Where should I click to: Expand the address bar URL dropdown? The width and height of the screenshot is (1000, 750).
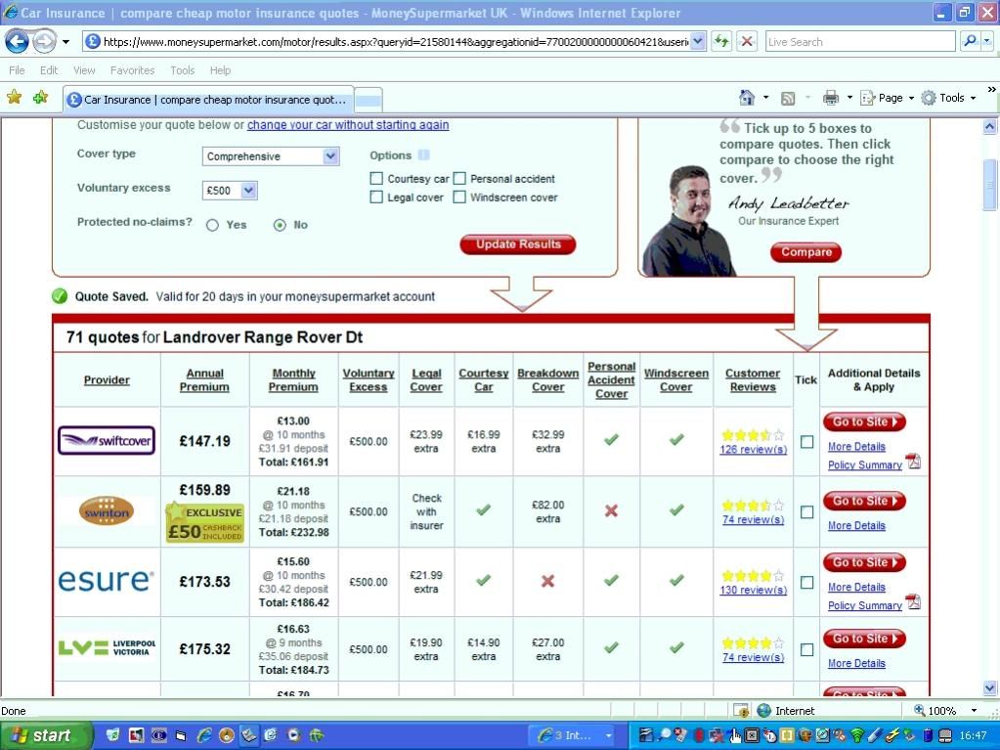point(698,42)
